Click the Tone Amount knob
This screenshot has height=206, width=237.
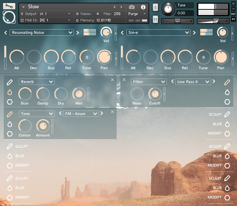point(43,126)
